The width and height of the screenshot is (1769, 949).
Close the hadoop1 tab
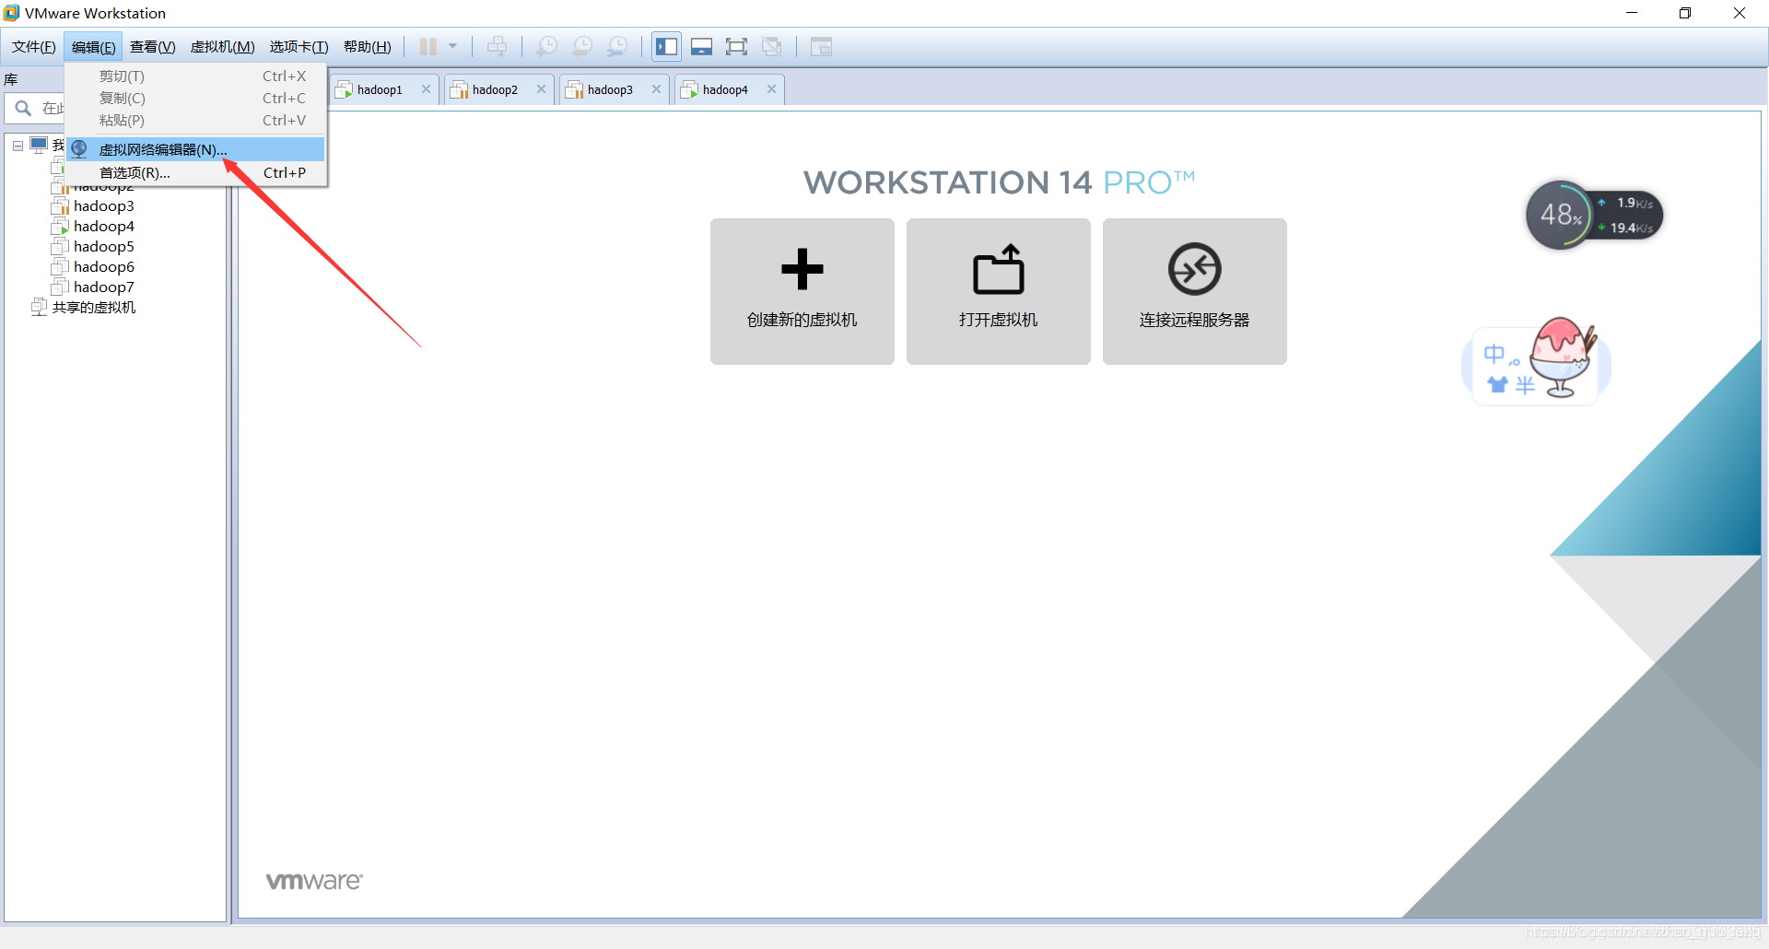pyautogui.click(x=426, y=89)
